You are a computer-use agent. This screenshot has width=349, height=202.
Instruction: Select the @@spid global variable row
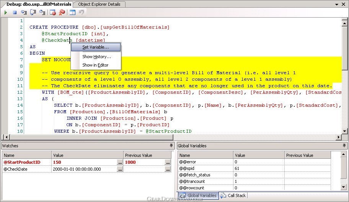click(254, 168)
